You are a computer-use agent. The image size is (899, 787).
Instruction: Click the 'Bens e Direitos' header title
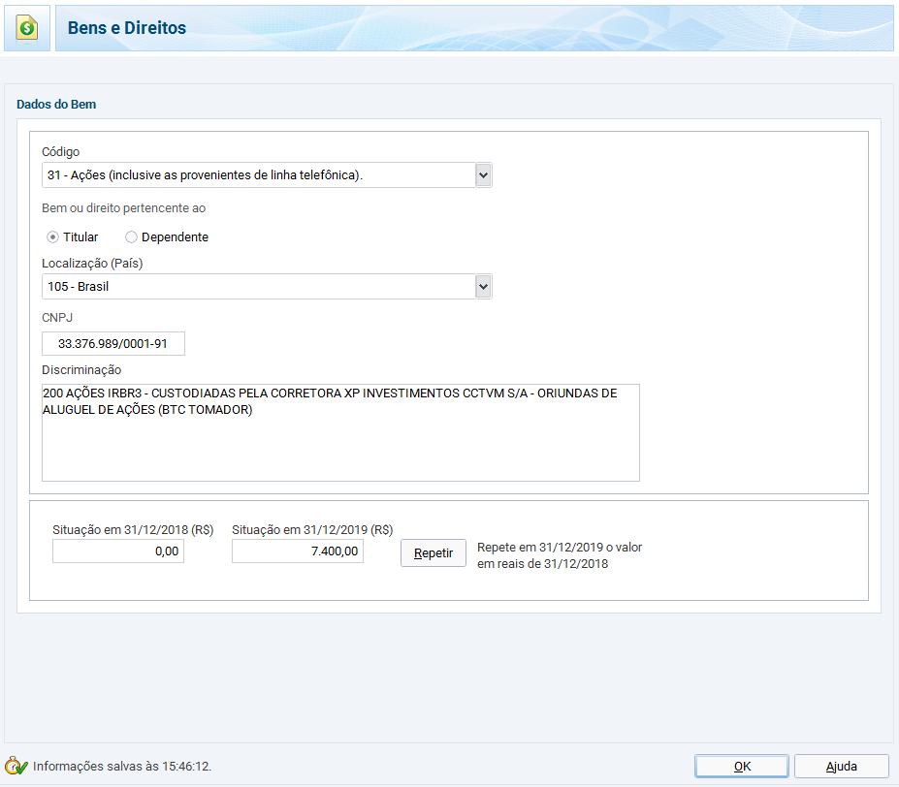click(127, 28)
